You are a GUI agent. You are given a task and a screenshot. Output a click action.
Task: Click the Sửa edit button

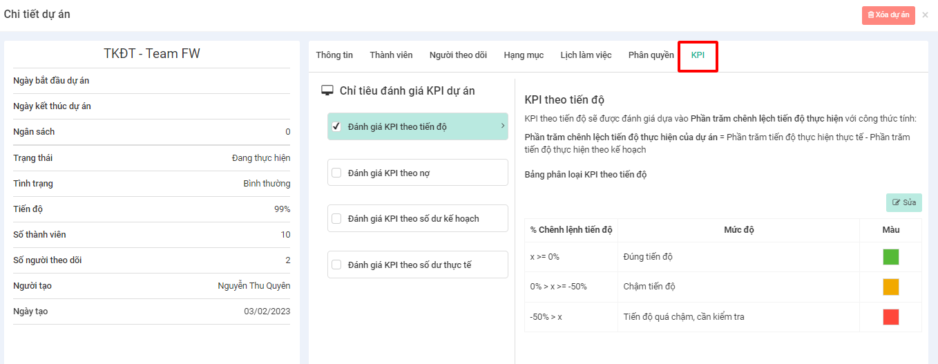click(x=903, y=202)
